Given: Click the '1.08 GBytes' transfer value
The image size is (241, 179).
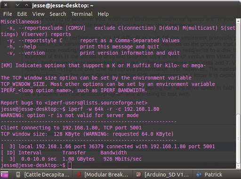Looking at the screenshot, I should (79, 159).
